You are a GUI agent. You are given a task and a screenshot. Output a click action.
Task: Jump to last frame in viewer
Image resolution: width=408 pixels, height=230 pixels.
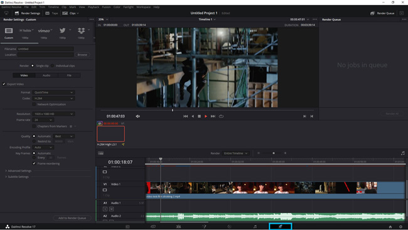[213, 116]
